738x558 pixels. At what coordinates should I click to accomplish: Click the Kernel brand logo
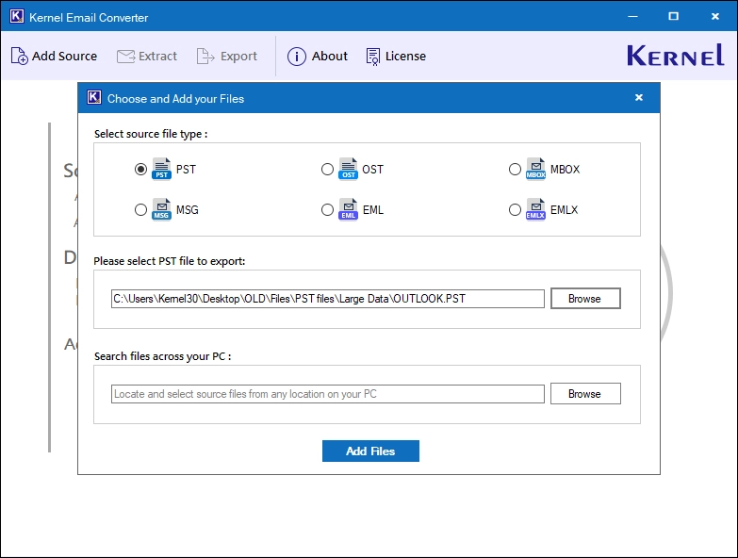(676, 56)
